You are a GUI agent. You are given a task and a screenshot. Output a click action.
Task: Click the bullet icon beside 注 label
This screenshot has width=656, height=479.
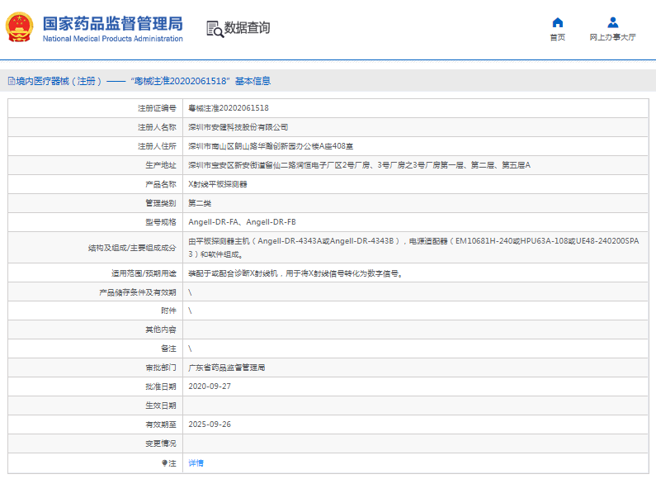[x=164, y=463]
